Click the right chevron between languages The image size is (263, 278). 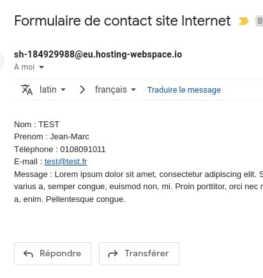pos(82,89)
